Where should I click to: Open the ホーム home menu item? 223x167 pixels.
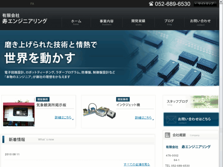point(76,22)
